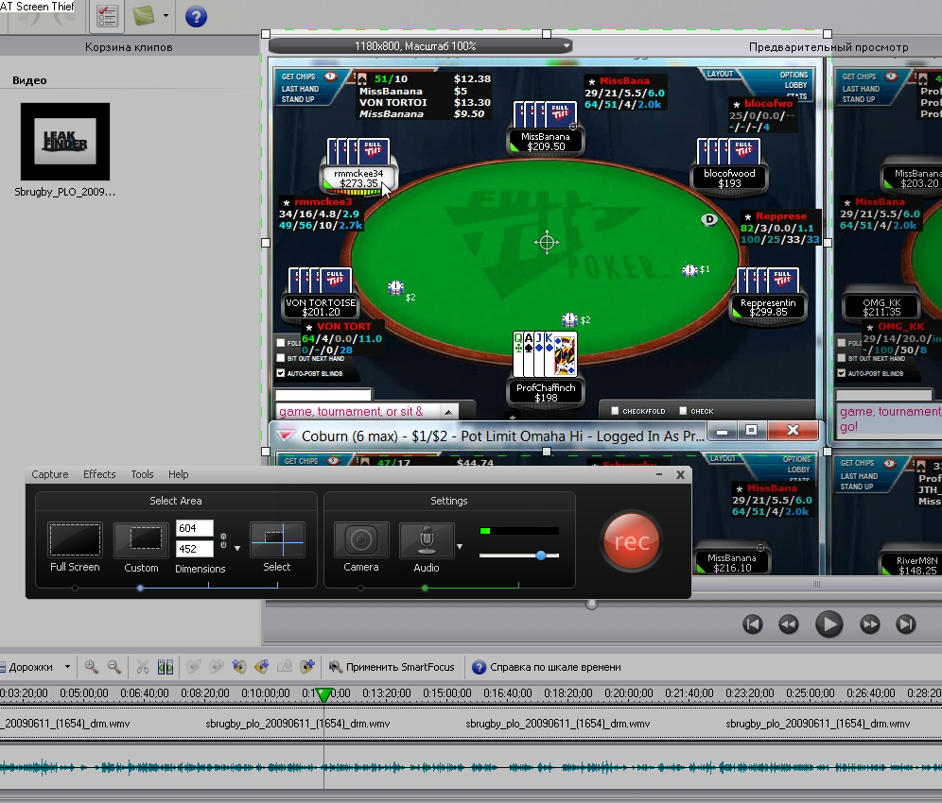Open the Tools menu in recorder
The width and height of the screenshot is (942, 803).
(142, 474)
